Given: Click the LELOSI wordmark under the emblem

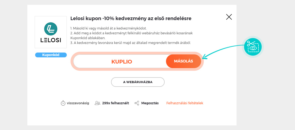Looking at the screenshot, I should point(51,40).
